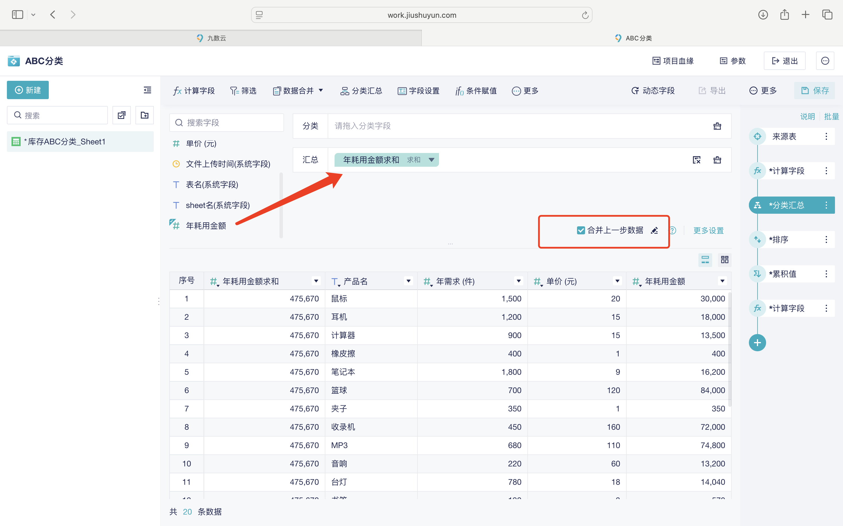The image size is (843, 526).
Task: Click the new folder icon
Action: click(x=144, y=115)
